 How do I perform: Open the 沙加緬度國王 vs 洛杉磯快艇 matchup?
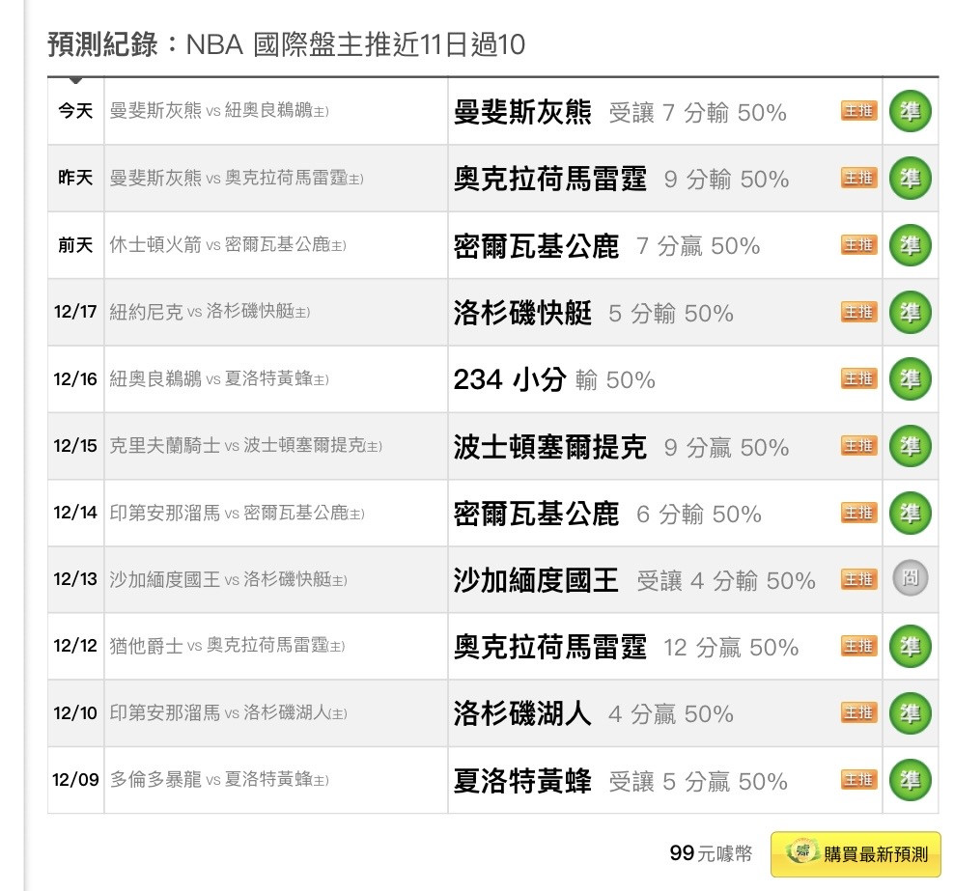[228, 579]
